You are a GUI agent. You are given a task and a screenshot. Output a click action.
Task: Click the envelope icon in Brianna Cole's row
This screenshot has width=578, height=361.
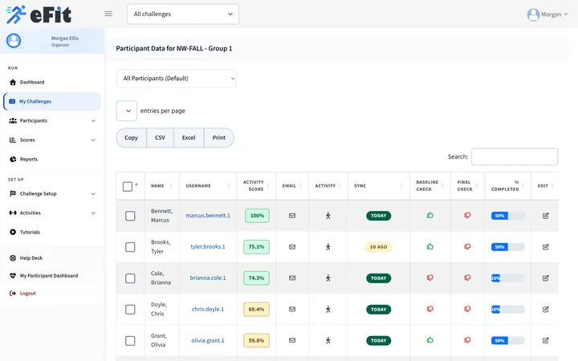coord(292,278)
